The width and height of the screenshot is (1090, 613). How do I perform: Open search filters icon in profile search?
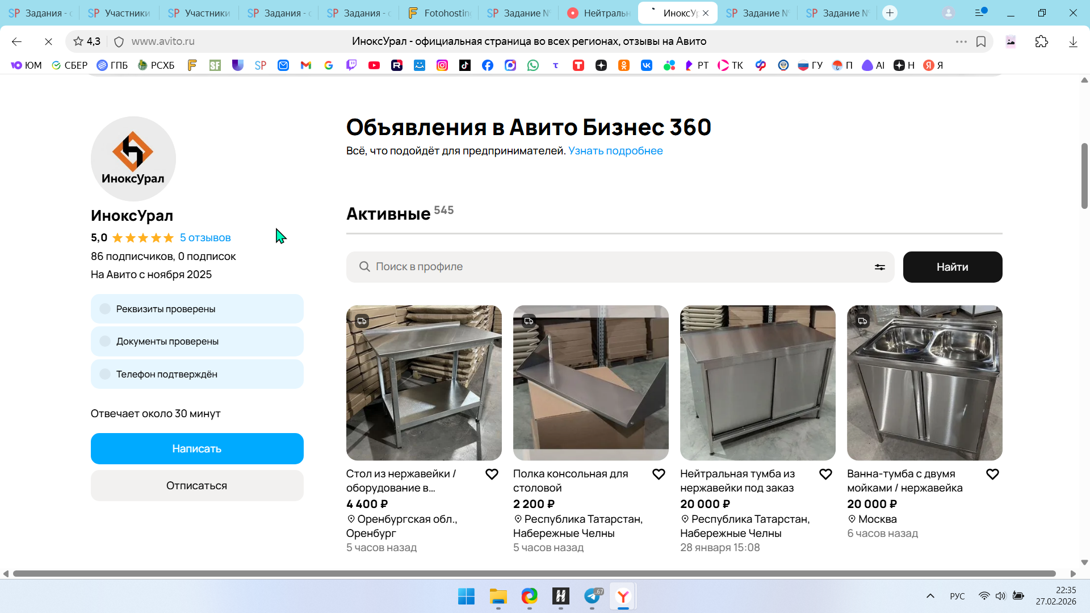pos(879,267)
